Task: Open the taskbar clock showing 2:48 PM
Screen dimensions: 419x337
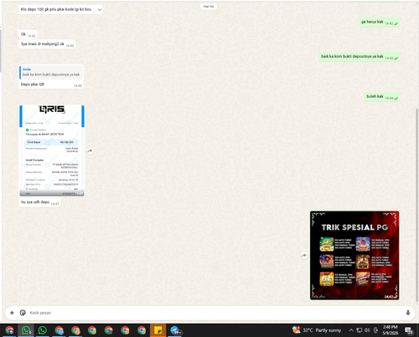Action: point(391,330)
